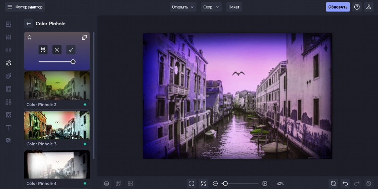Screen dimensions: 378x189
Task: Click the grid view icon in bottom bar
Action: 130,183
